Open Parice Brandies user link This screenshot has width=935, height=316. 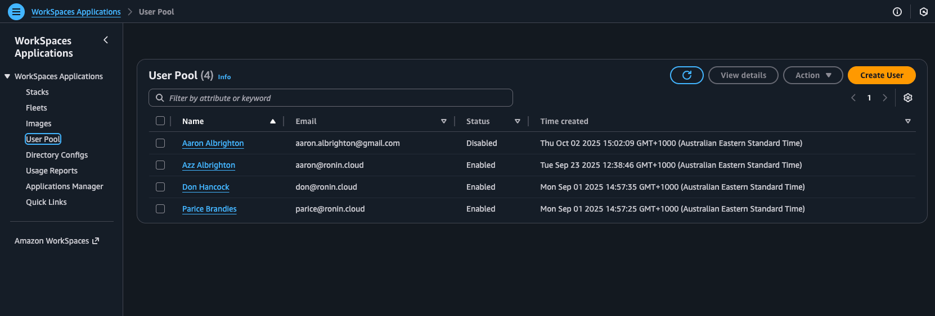pos(209,209)
